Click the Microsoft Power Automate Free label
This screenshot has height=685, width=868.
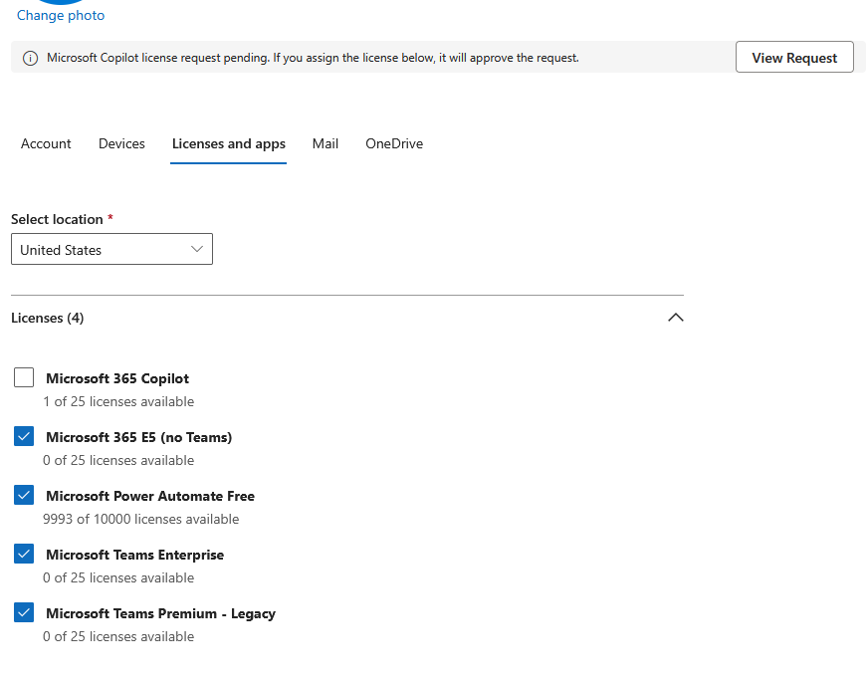150,496
